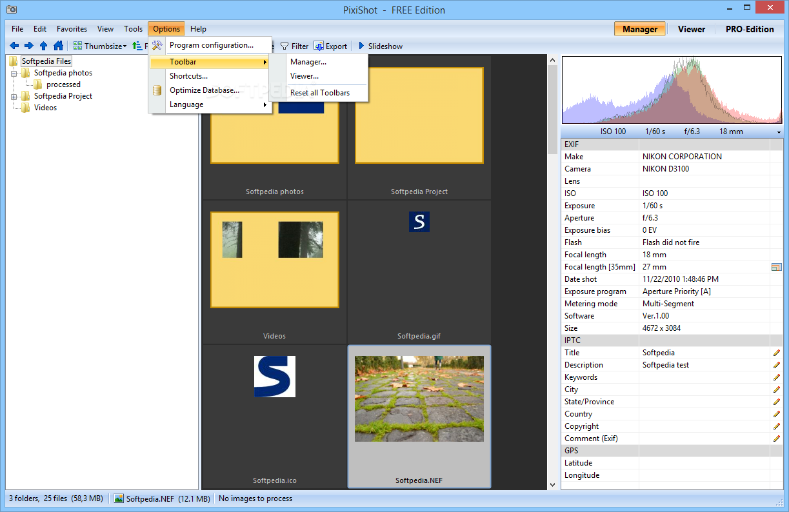Screen dimensions: 789x512
Task: Open the Tools menu
Action: 134,29
